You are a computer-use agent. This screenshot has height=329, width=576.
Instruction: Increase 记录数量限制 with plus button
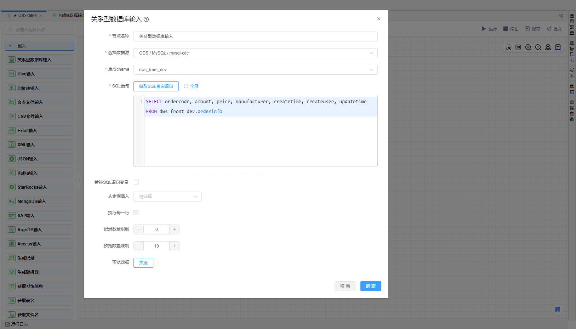pyautogui.click(x=175, y=229)
